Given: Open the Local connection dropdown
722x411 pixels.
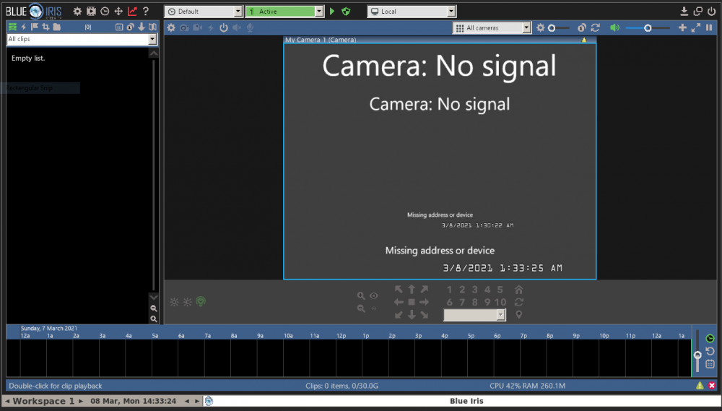Looking at the screenshot, I should point(412,12).
